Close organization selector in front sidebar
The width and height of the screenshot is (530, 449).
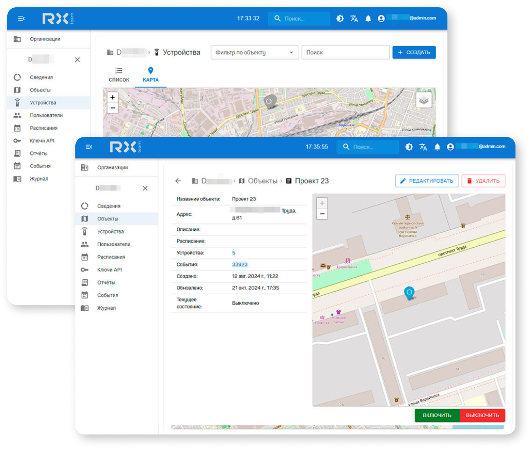(145, 188)
